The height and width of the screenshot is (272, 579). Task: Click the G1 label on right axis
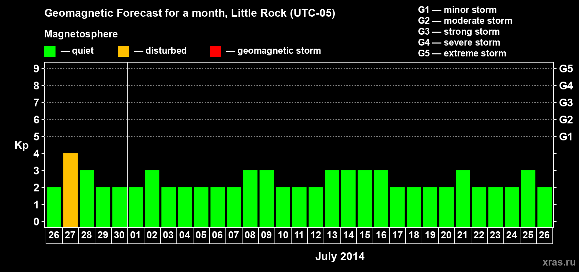click(x=566, y=137)
